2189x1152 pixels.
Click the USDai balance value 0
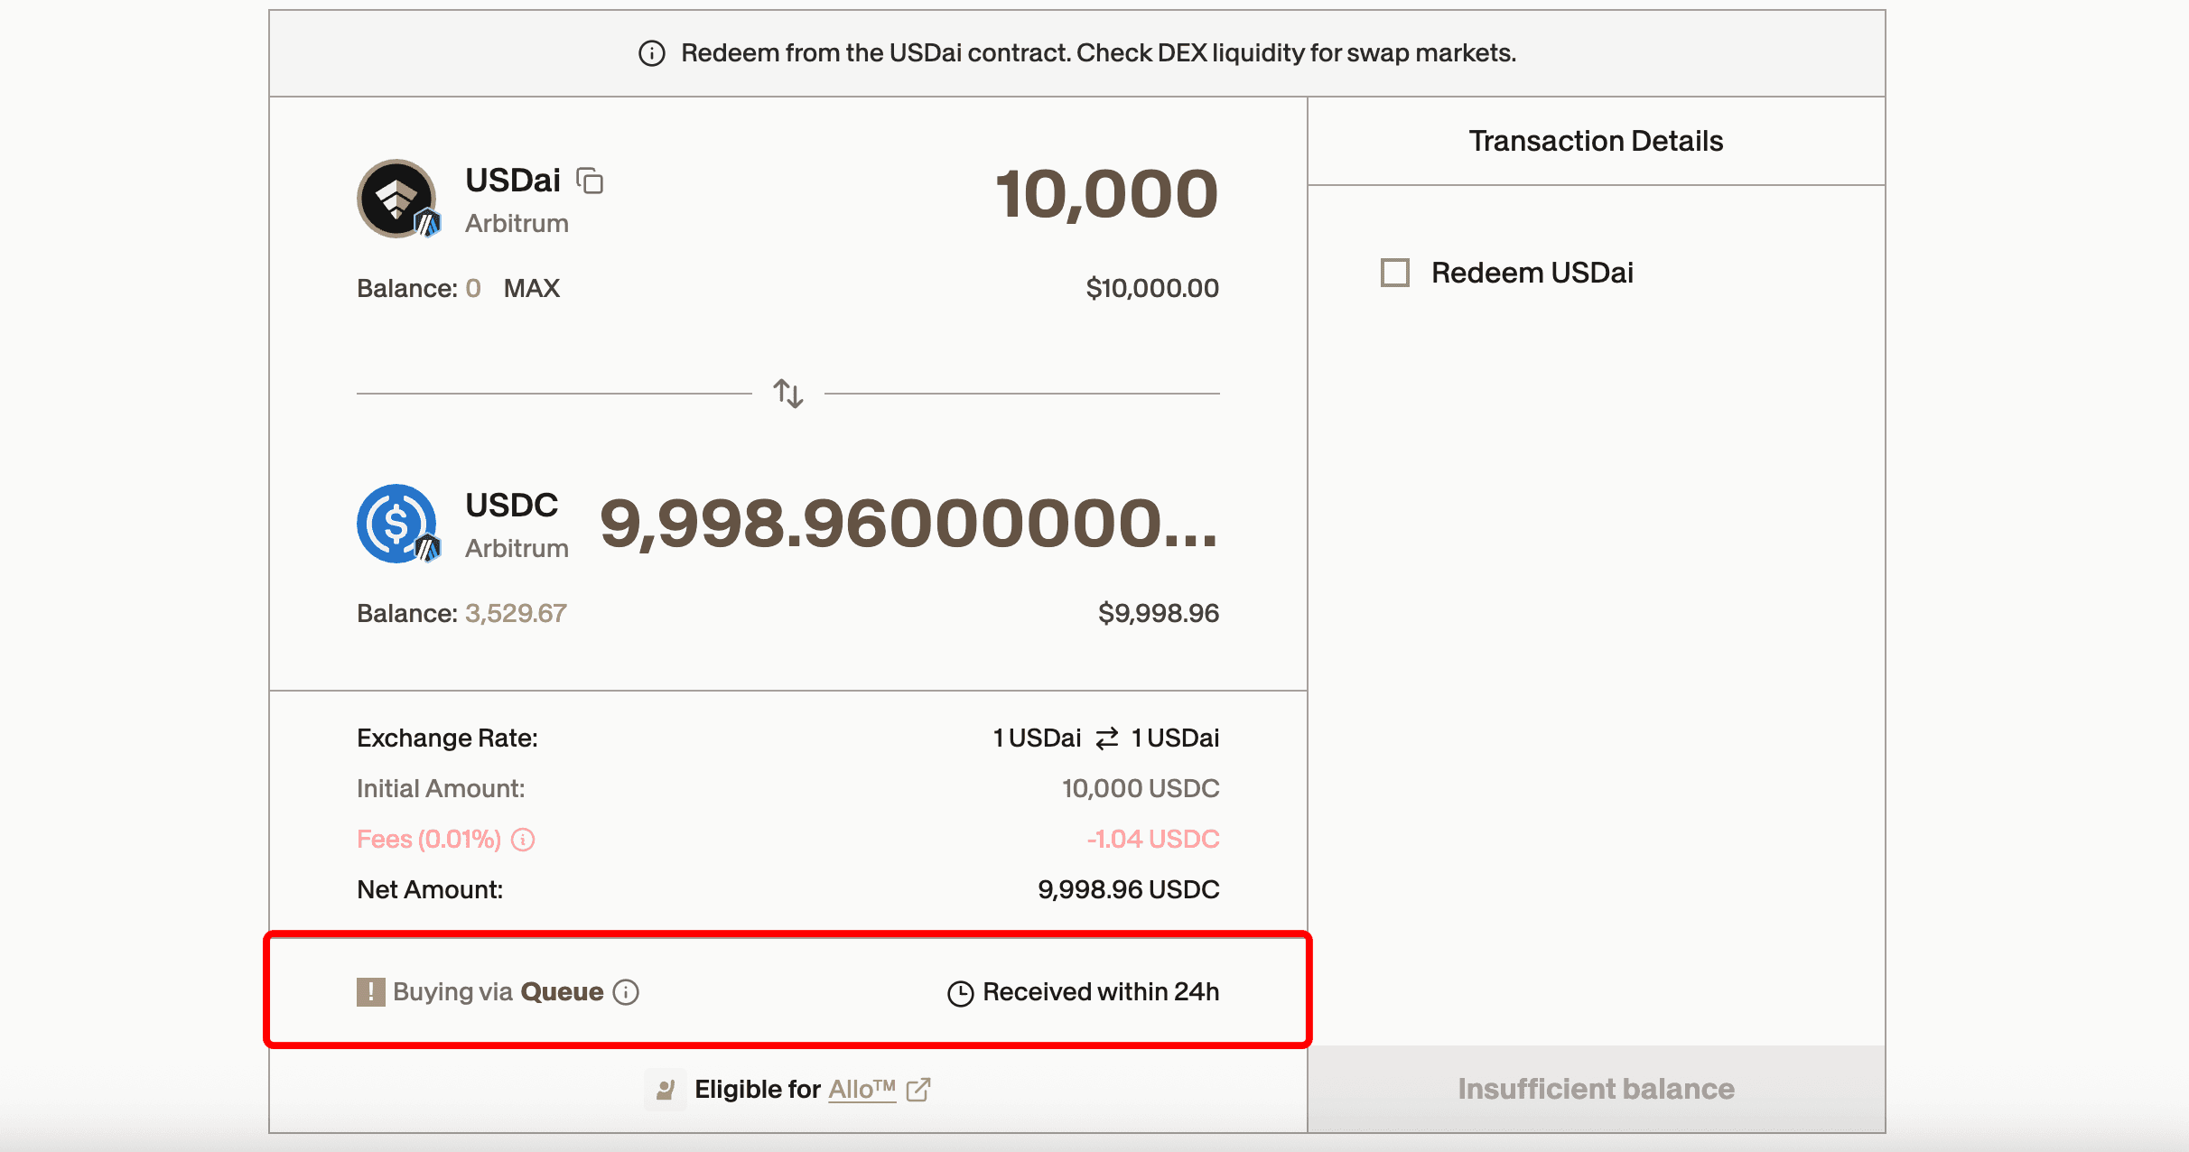click(x=473, y=289)
